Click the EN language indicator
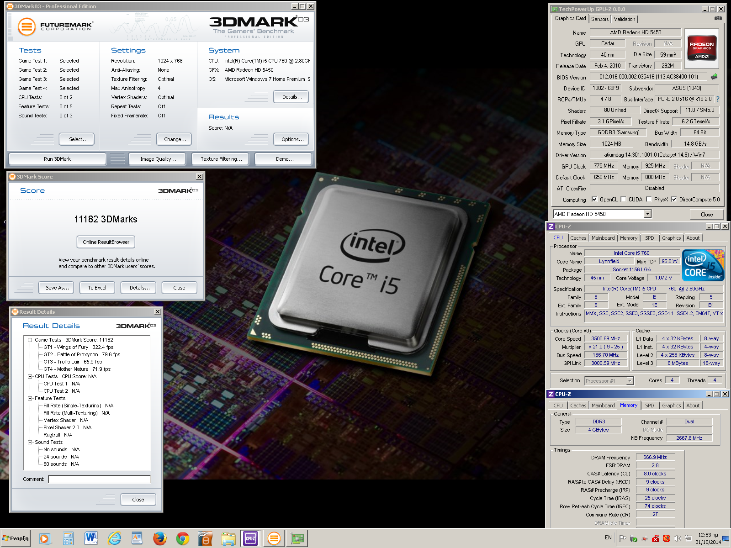 click(x=608, y=537)
